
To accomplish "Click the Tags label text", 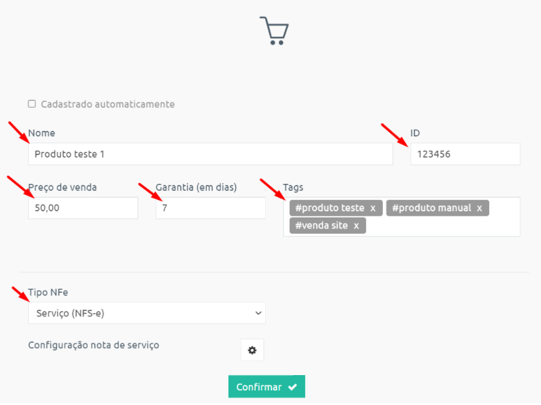I will [x=293, y=187].
